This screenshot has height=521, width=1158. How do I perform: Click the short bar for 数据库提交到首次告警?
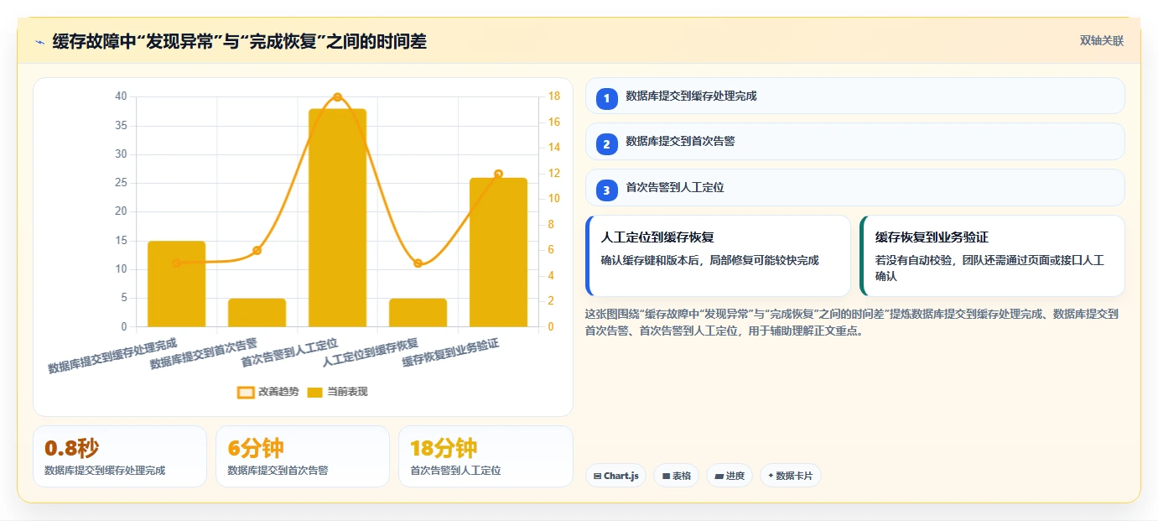(x=257, y=312)
